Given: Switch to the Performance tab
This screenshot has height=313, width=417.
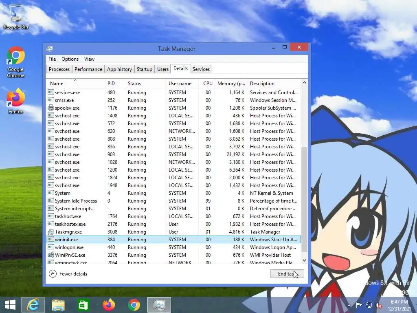Looking at the screenshot, I should (88, 69).
